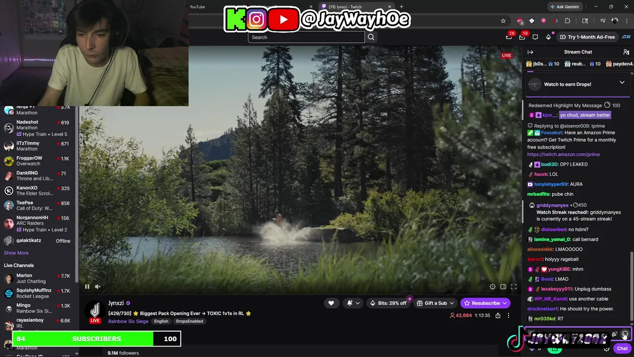Open notifications inbox with 26 badge
634x357 pixels.
point(509,37)
